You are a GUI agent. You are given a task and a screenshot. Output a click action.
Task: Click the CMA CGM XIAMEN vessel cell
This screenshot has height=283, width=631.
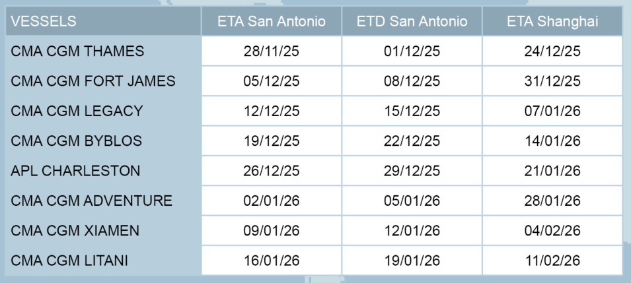75,231
